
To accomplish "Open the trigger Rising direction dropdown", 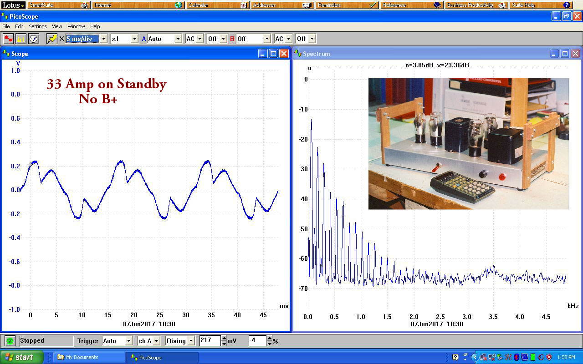I will 180,341.
